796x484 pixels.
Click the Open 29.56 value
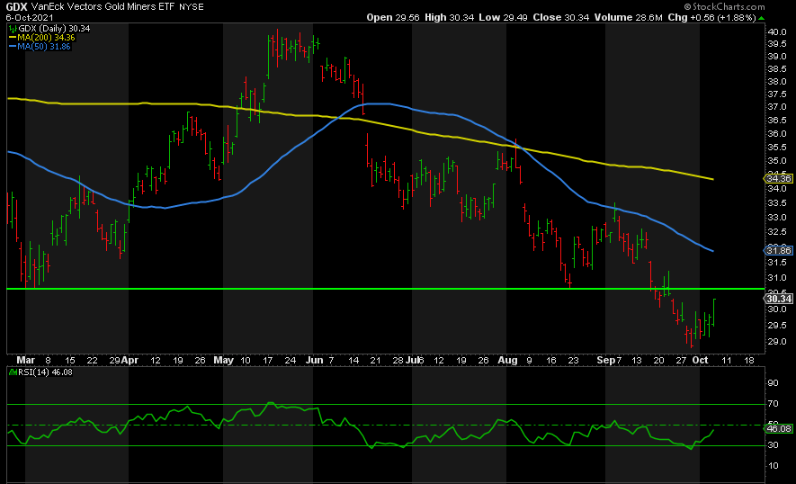point(393,17)
